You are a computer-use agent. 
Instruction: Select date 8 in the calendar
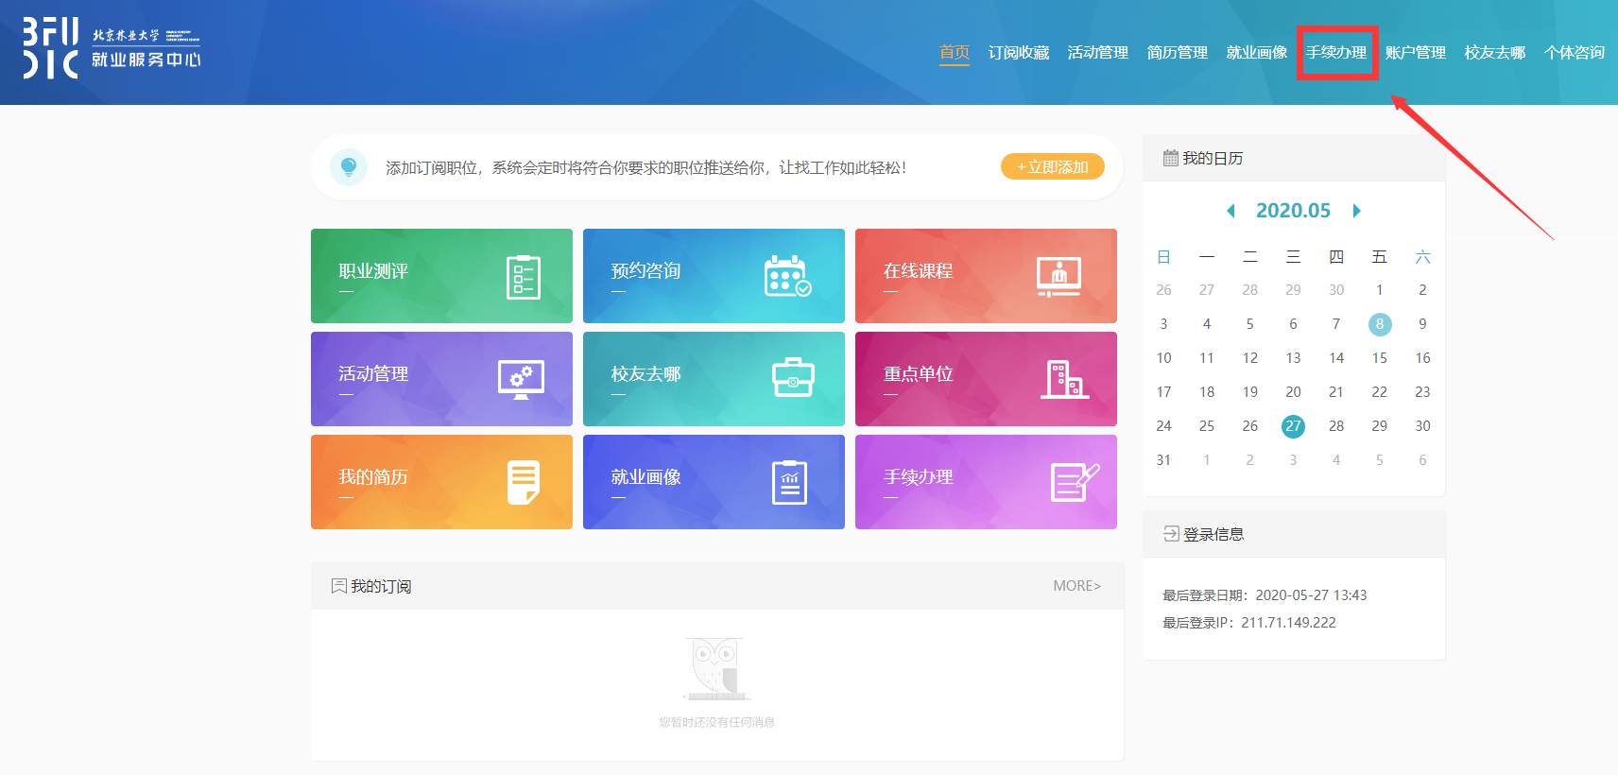1380,324
